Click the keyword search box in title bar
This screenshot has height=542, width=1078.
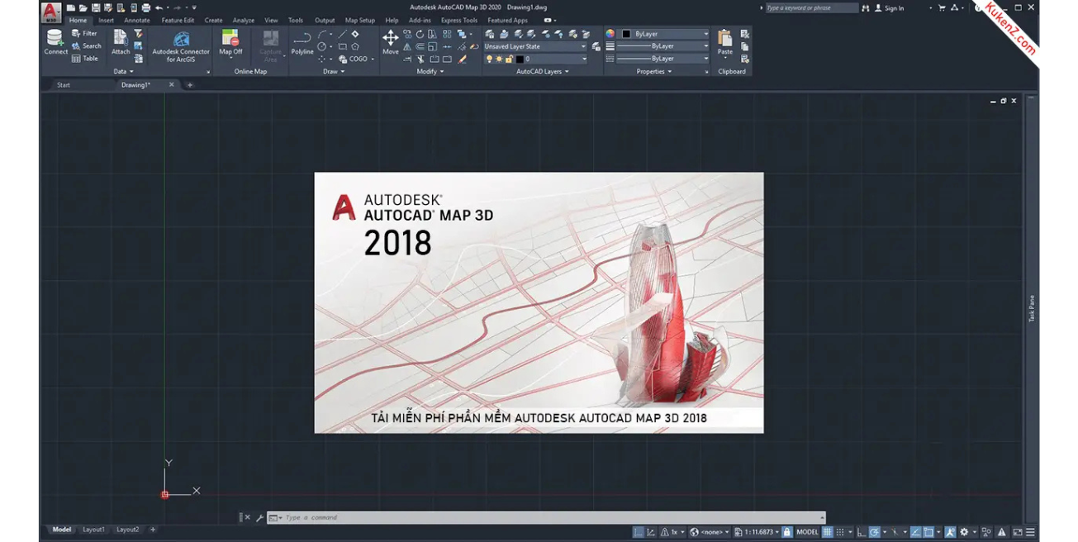[811, 7]
